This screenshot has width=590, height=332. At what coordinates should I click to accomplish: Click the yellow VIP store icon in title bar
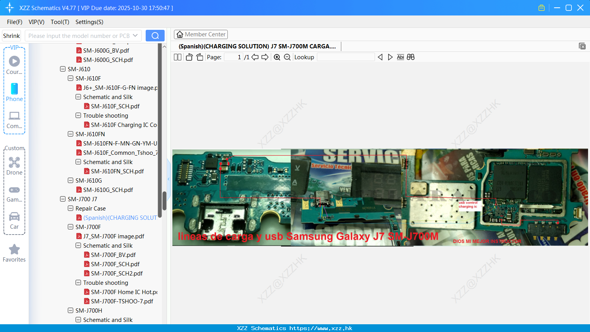(542, 8)
